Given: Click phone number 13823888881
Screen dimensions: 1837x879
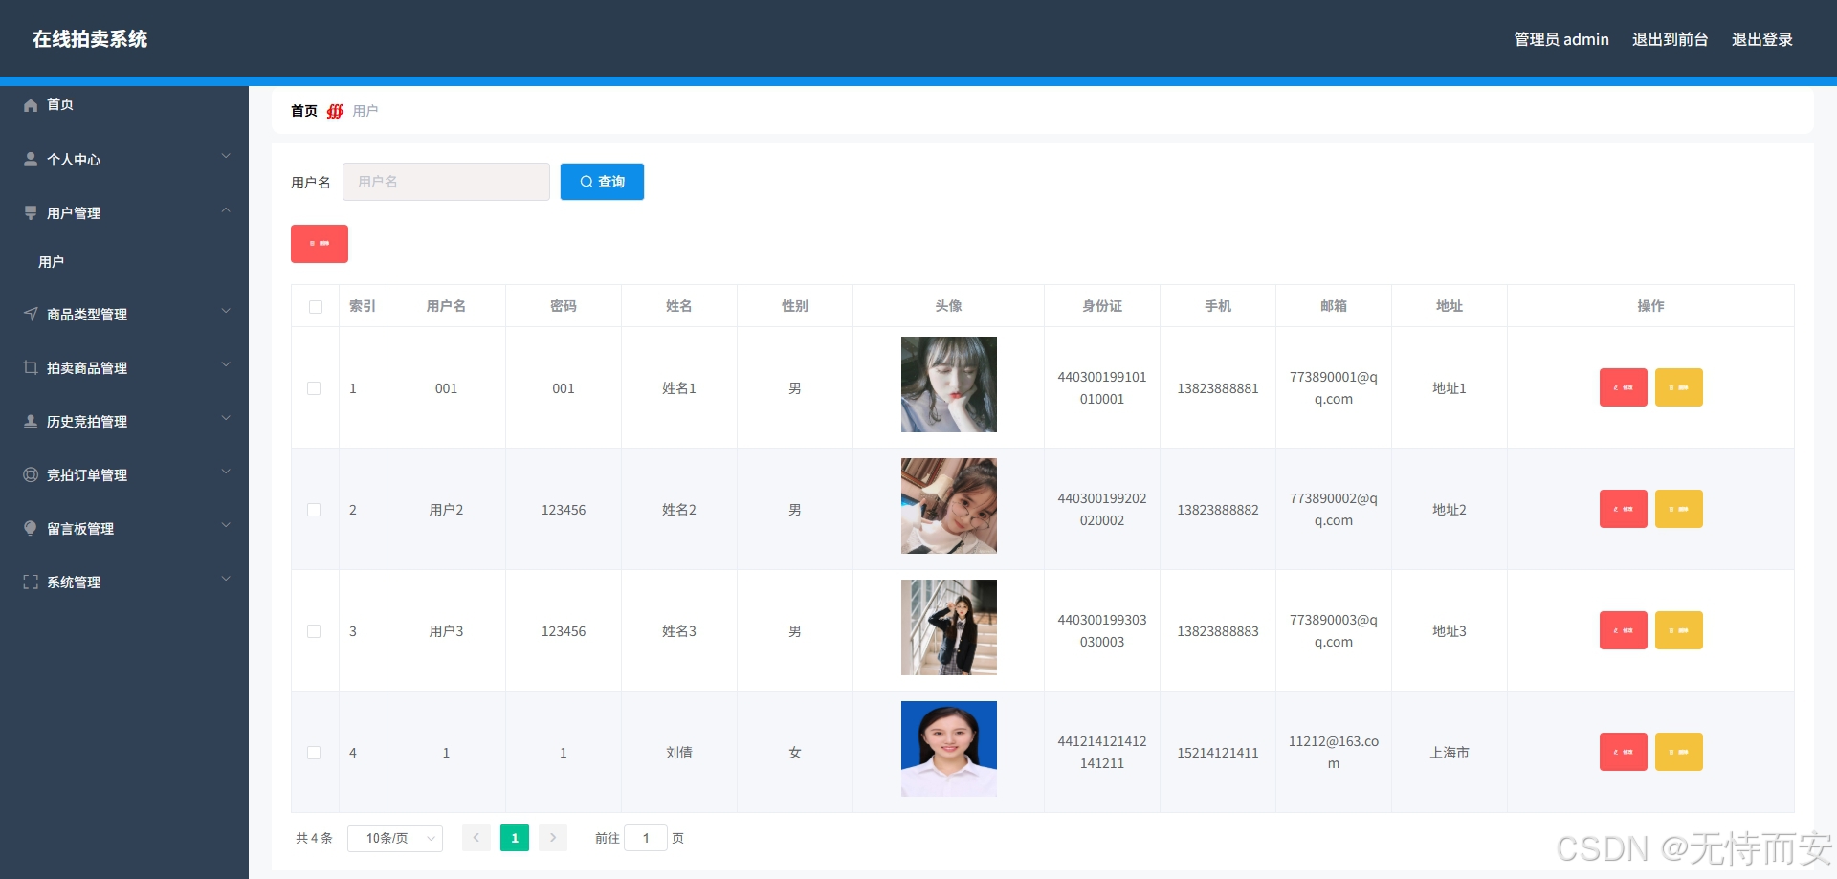Looking at the screenshot, I should 1218,388.
